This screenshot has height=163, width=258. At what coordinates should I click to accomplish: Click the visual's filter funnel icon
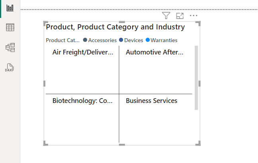click(166, 16)
